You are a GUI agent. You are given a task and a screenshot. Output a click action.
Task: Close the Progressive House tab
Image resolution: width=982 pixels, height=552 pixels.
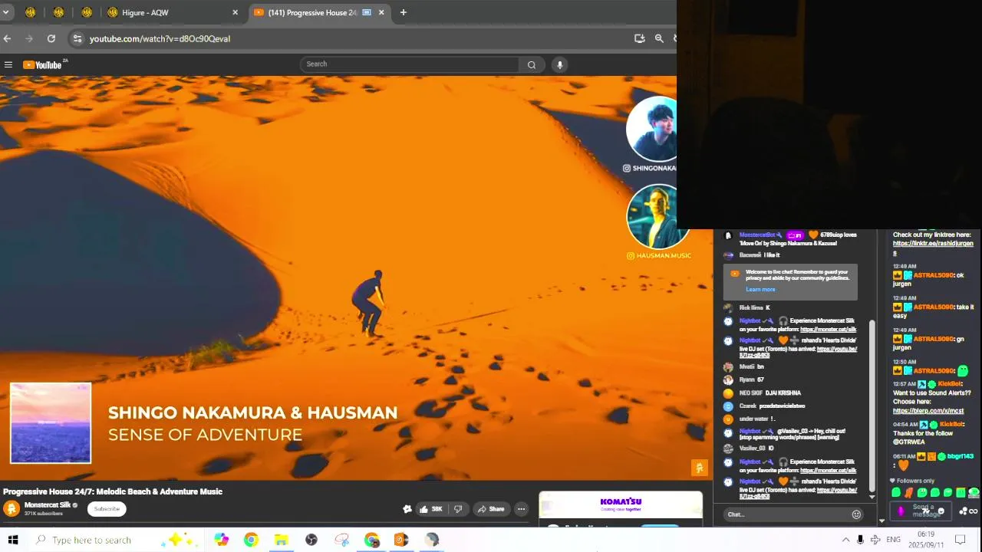[x=381, y=12]
